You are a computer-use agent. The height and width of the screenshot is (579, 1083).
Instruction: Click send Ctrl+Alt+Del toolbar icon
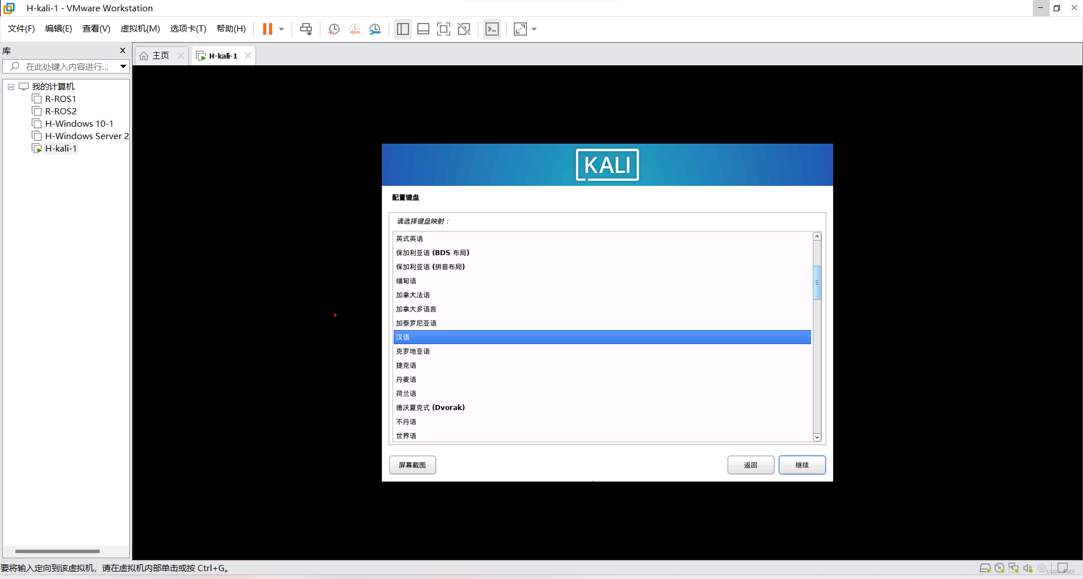pos(306,29)
